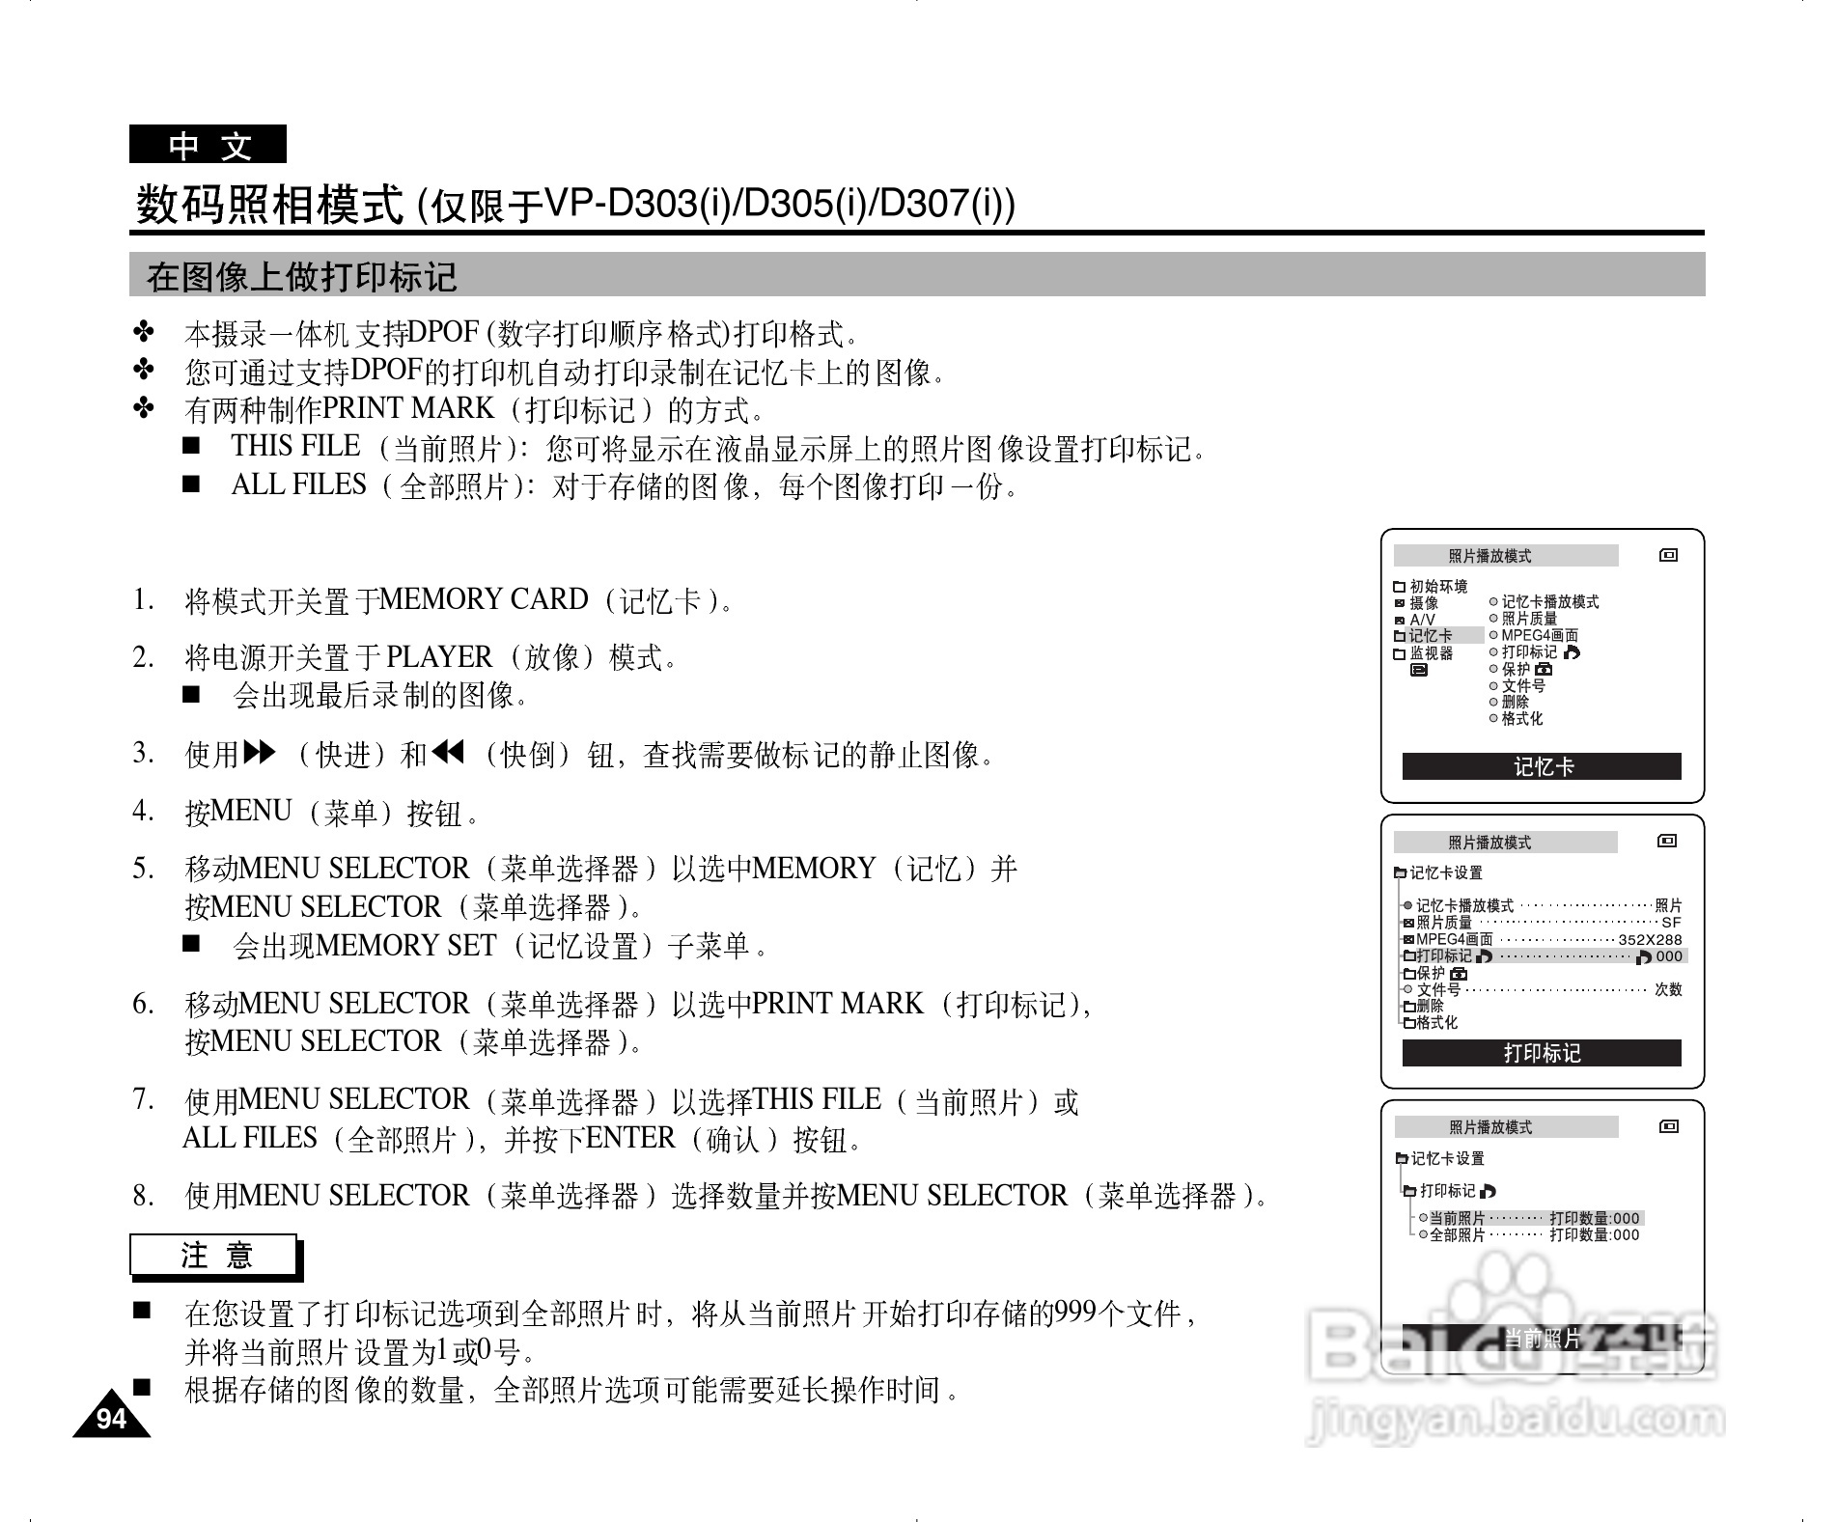Select MPEG4画面 radio option in top screen

[x=1493, y=635]
